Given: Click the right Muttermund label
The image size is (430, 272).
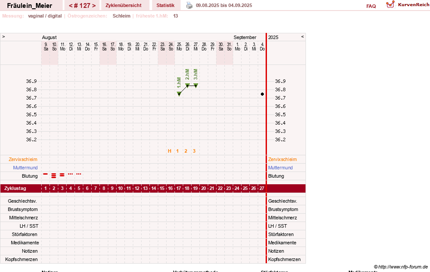Looking at the screenshot, I should click(280, 168).
